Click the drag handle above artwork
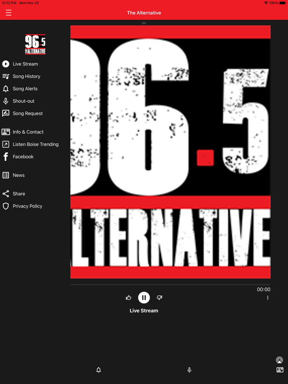 144,23
